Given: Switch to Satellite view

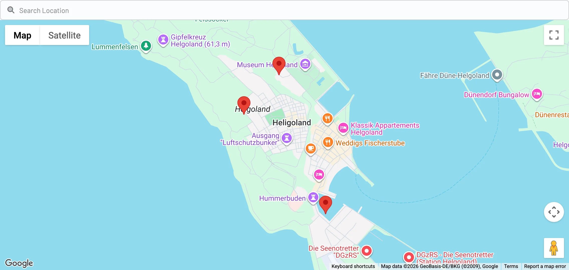Looking at the screenshot, I should click(x=64, y=35).
